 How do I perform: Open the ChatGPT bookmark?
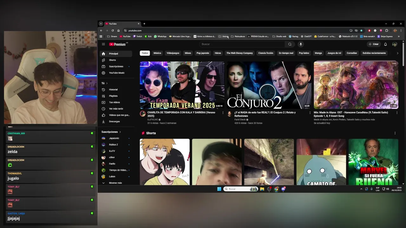point(306,36)
